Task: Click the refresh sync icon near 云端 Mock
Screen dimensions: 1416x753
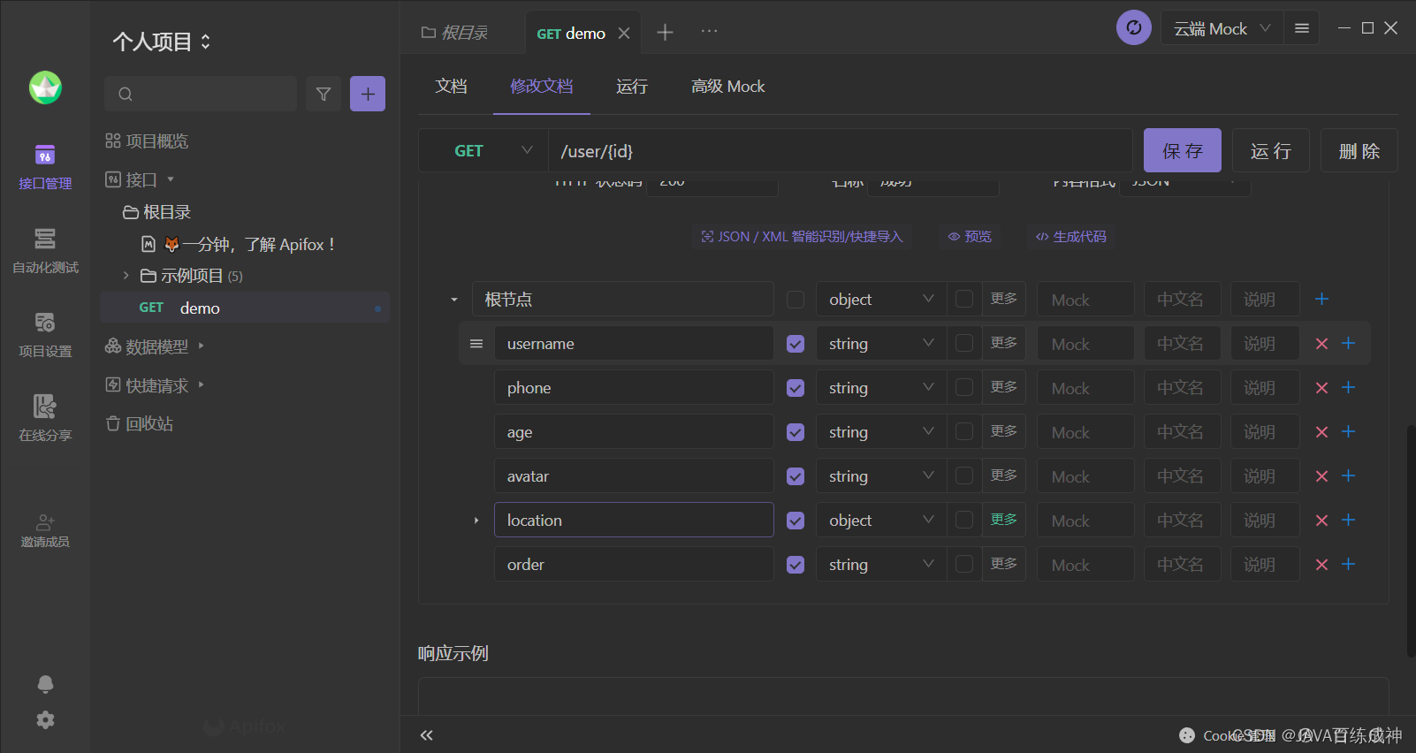Action: 1134,28
